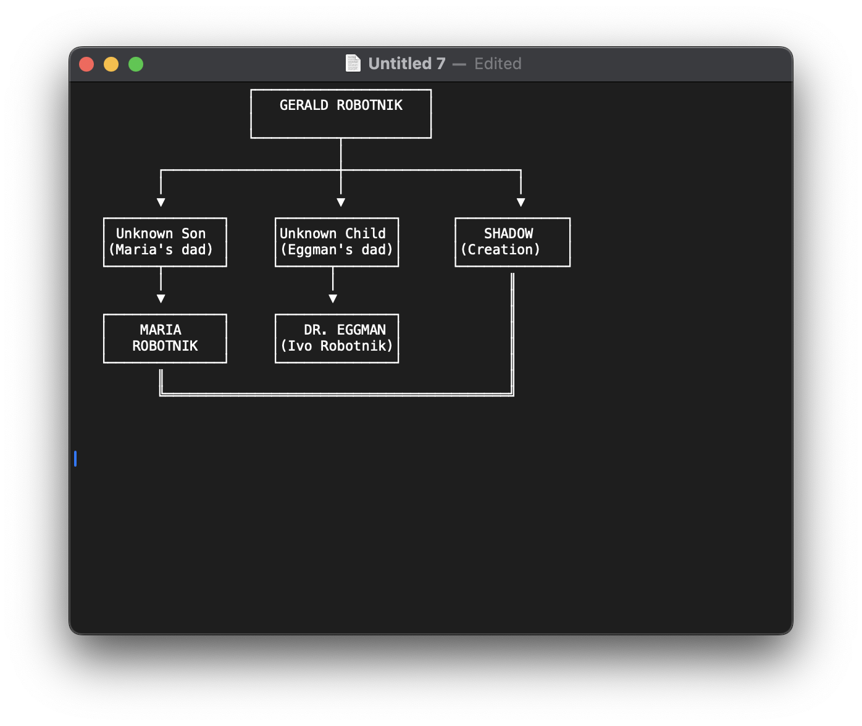This screenshot has width=862, height=726.
Task: Click the Untitled 7 window title
Action: point(407,64)
